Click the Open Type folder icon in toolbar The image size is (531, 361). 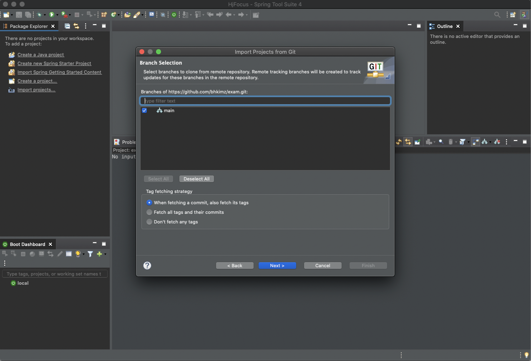[127, 15]
